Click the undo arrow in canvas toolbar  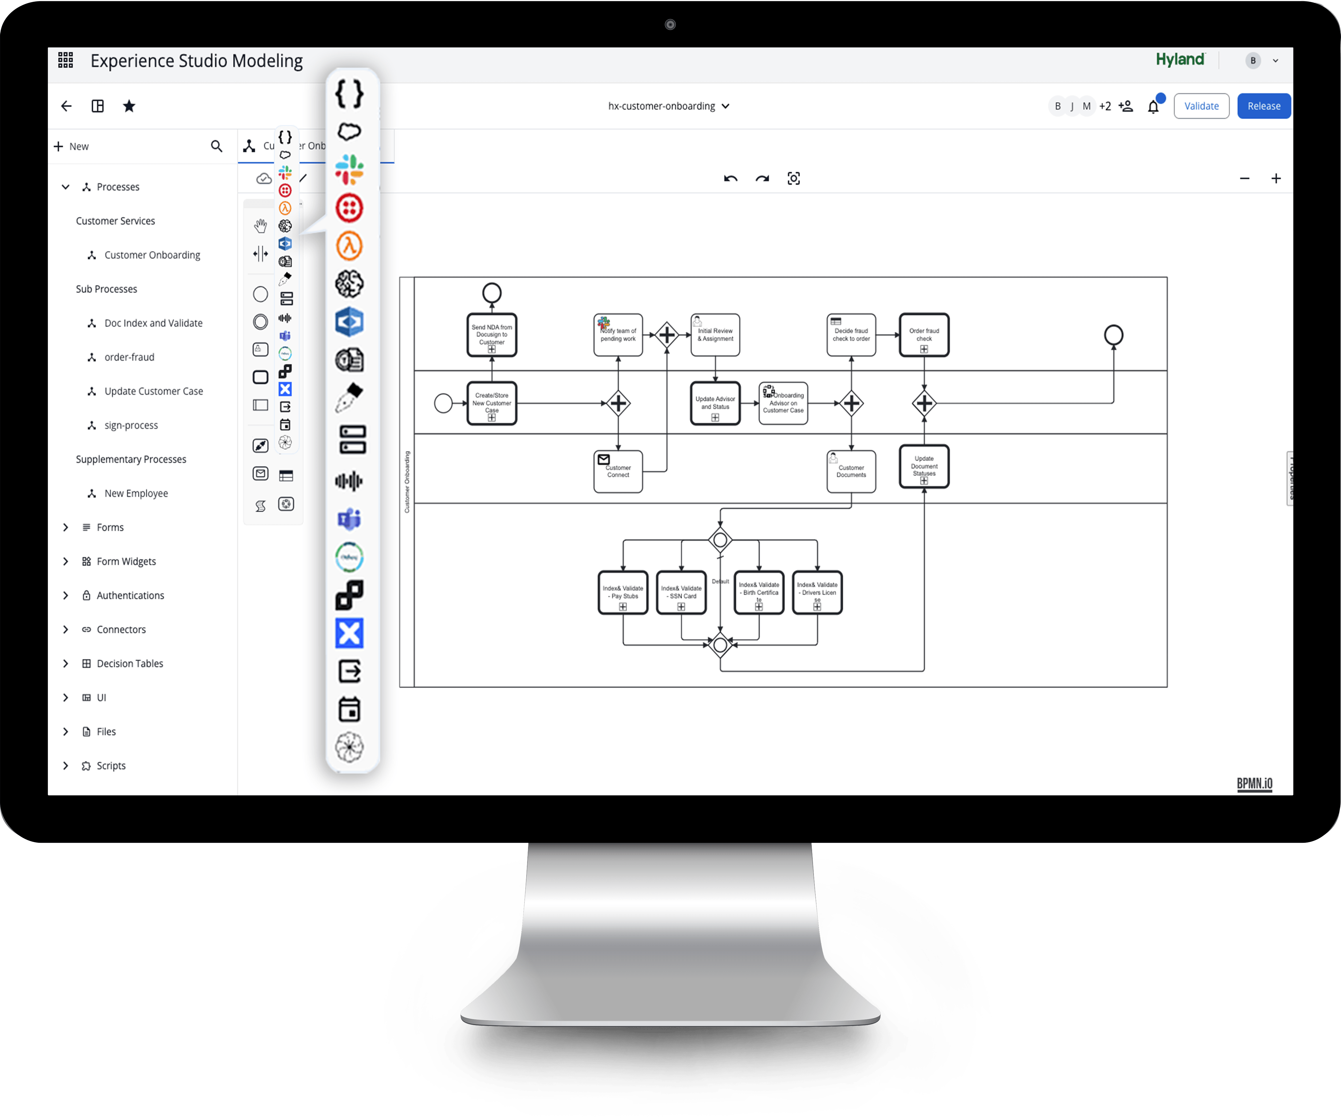point(730,179)
